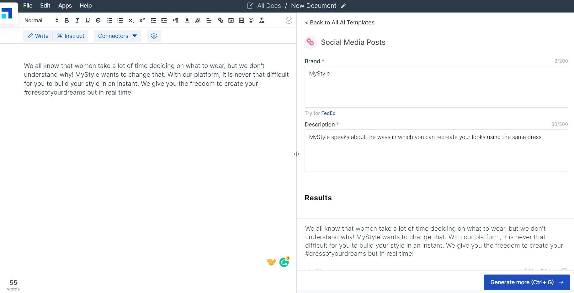Click the Social Media Posts template icon
Screen dimensions: 574x293
pos(310,42)
